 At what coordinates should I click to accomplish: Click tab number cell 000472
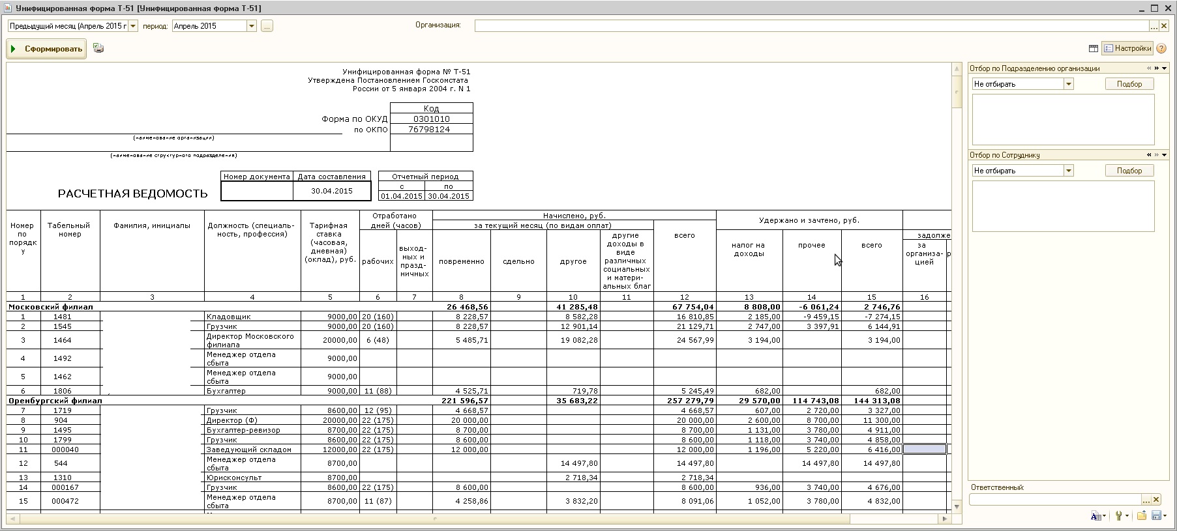point(70,501)
